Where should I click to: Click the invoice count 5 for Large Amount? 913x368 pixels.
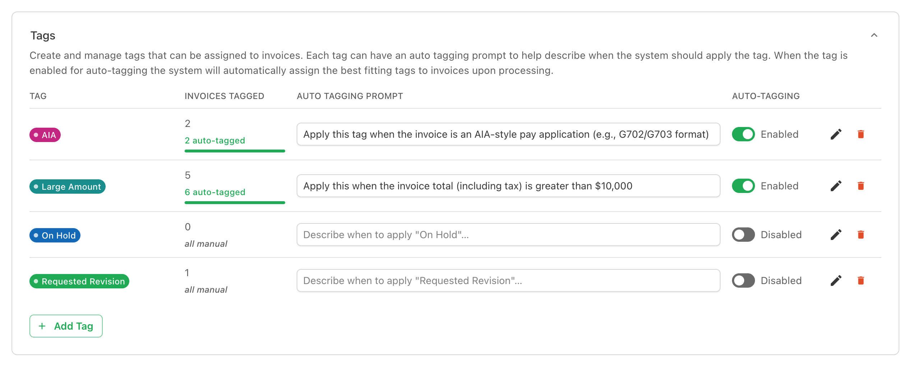(187, 175)
